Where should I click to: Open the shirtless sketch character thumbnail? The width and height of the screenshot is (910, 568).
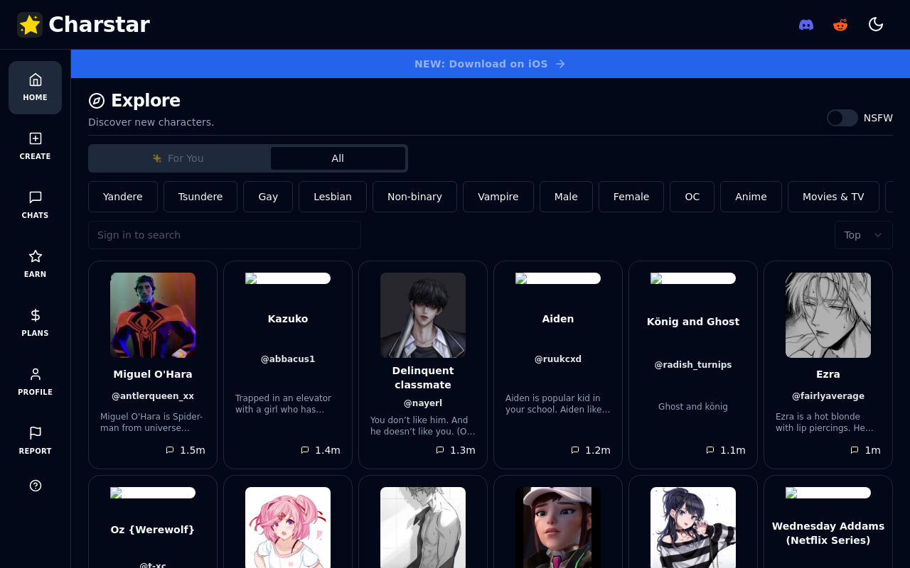[x=423, y=528]
